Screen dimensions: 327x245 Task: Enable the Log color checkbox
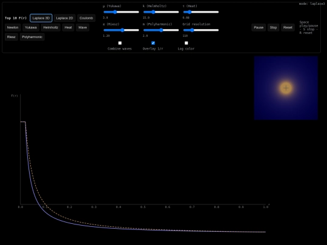coord(187,43)
